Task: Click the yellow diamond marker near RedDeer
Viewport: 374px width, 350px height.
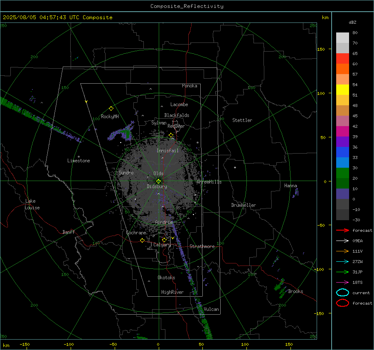Action: (171, 135)
